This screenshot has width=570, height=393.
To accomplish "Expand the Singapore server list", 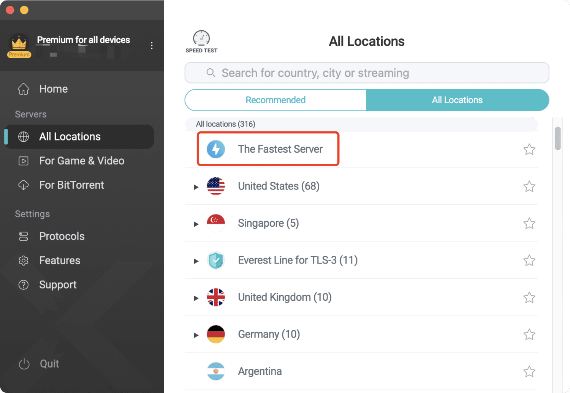I will point(196,224).
